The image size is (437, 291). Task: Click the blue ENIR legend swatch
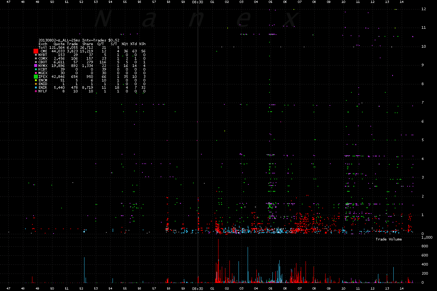click(x=36, y=88)
